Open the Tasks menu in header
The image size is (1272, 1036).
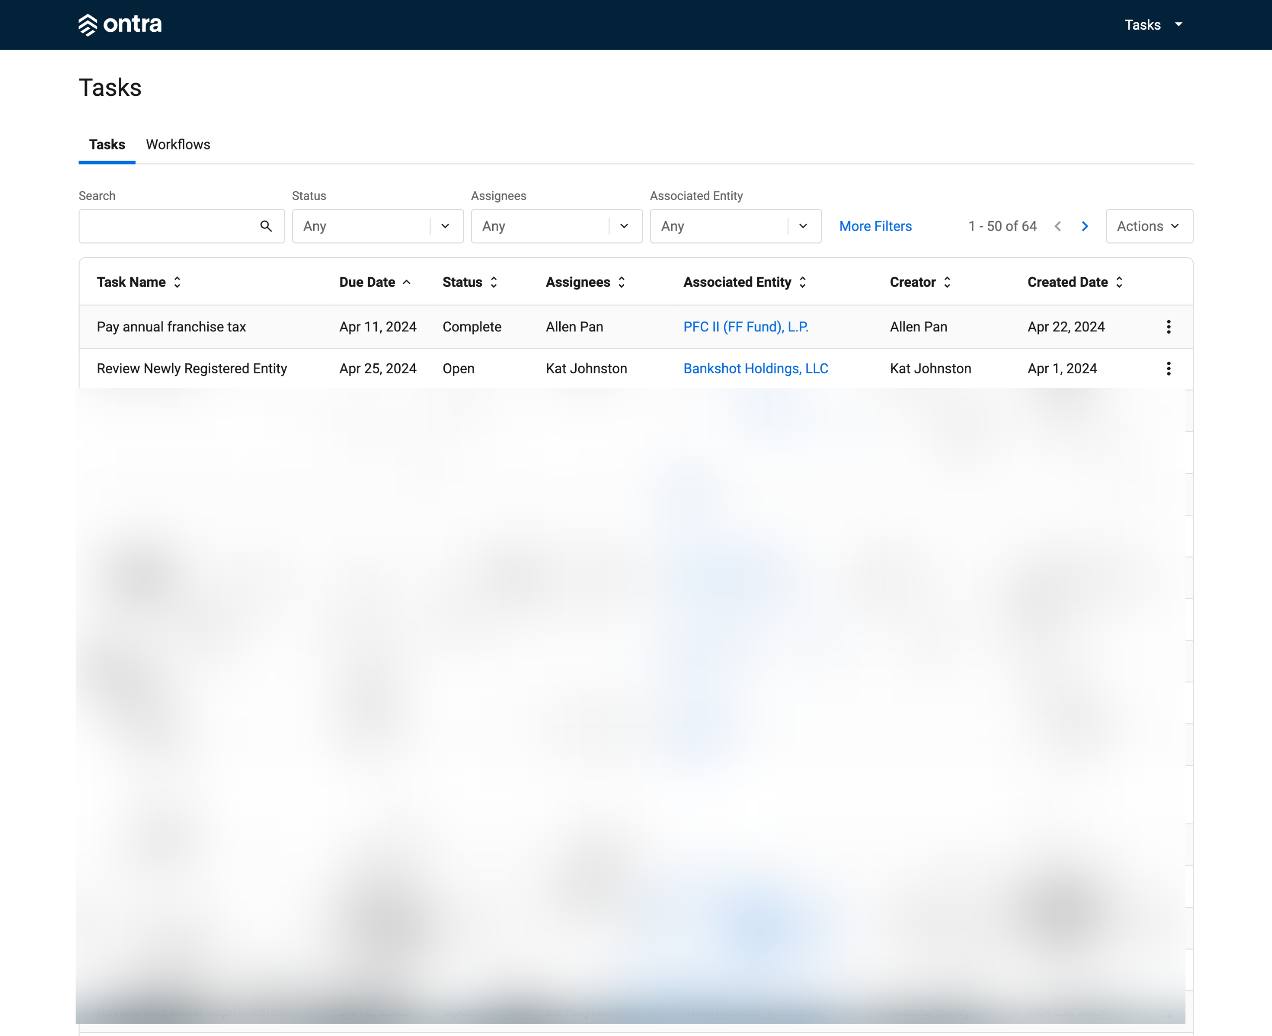1153,24
